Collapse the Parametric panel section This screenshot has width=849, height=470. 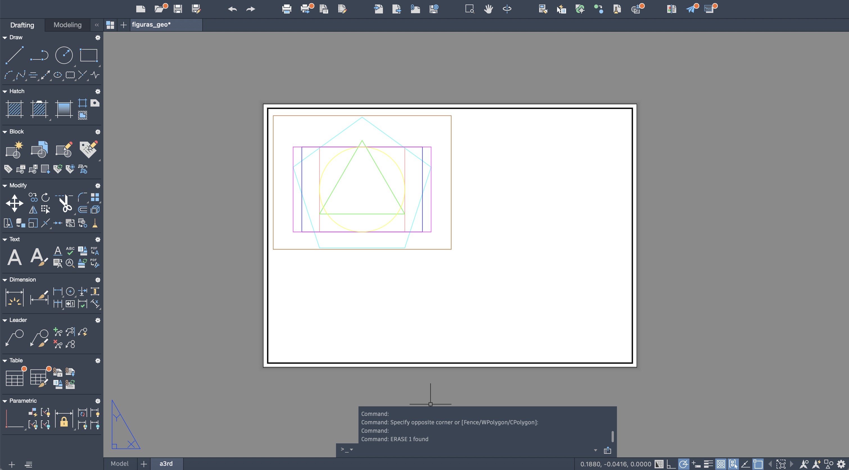[x=4, y=401]
